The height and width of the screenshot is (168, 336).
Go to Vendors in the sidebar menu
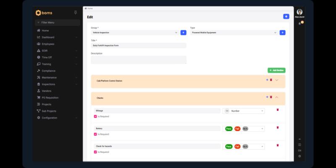[46, 91]
